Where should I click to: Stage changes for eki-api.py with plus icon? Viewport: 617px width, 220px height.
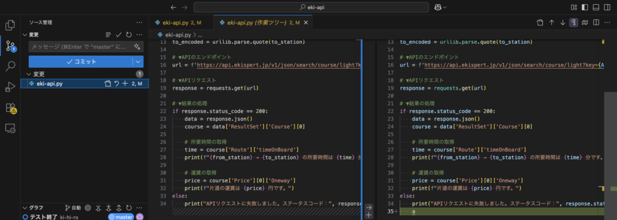[125, 84]
